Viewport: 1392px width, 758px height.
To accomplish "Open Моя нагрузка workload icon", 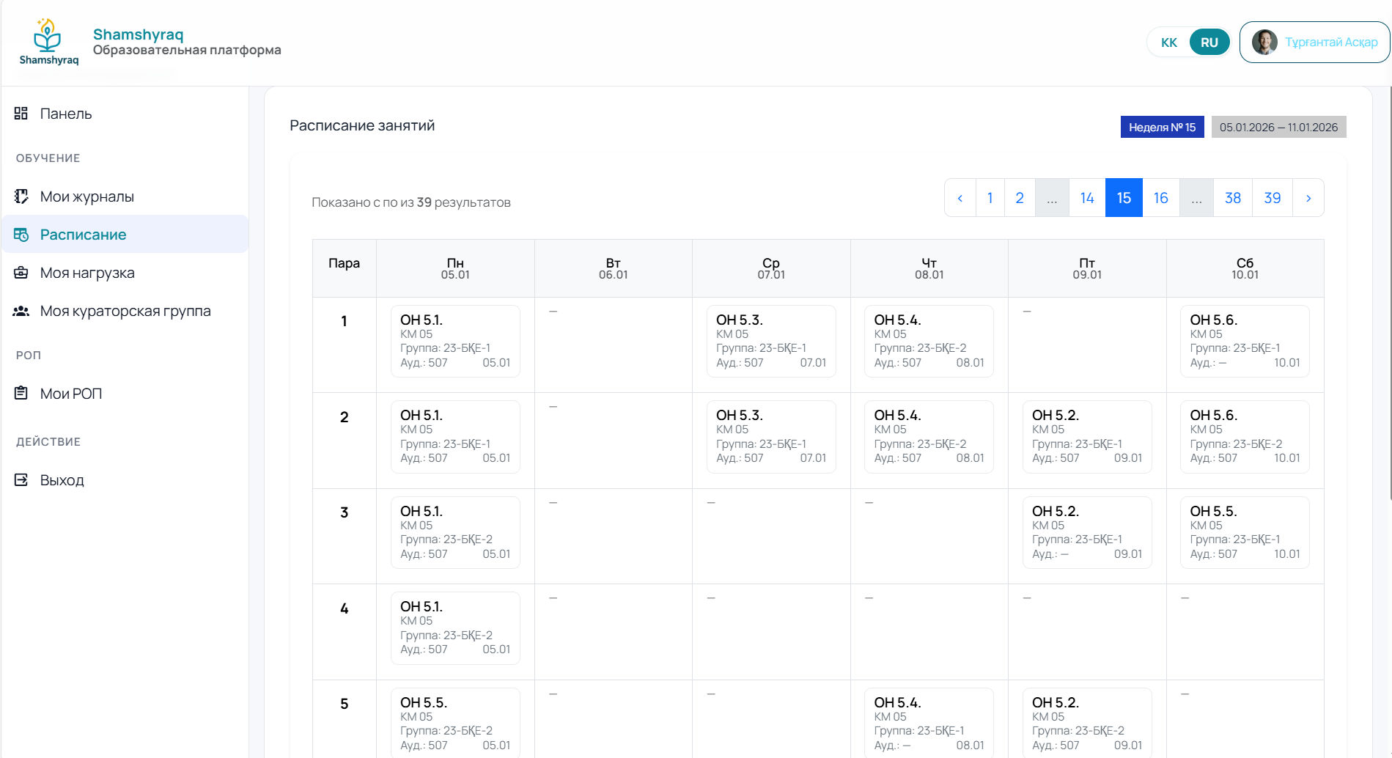I will 21,272.
